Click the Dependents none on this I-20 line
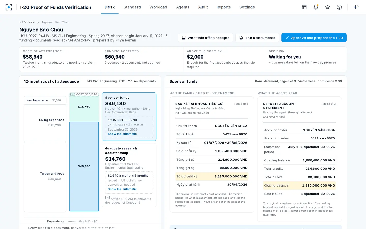The width and height of the screenshot is (366, 229). [x=72, y=221]
